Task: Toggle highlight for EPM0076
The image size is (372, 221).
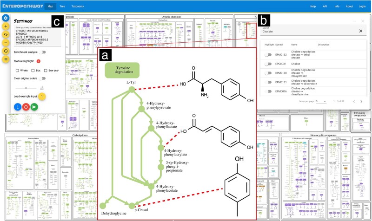Action: tap(268, 91)
